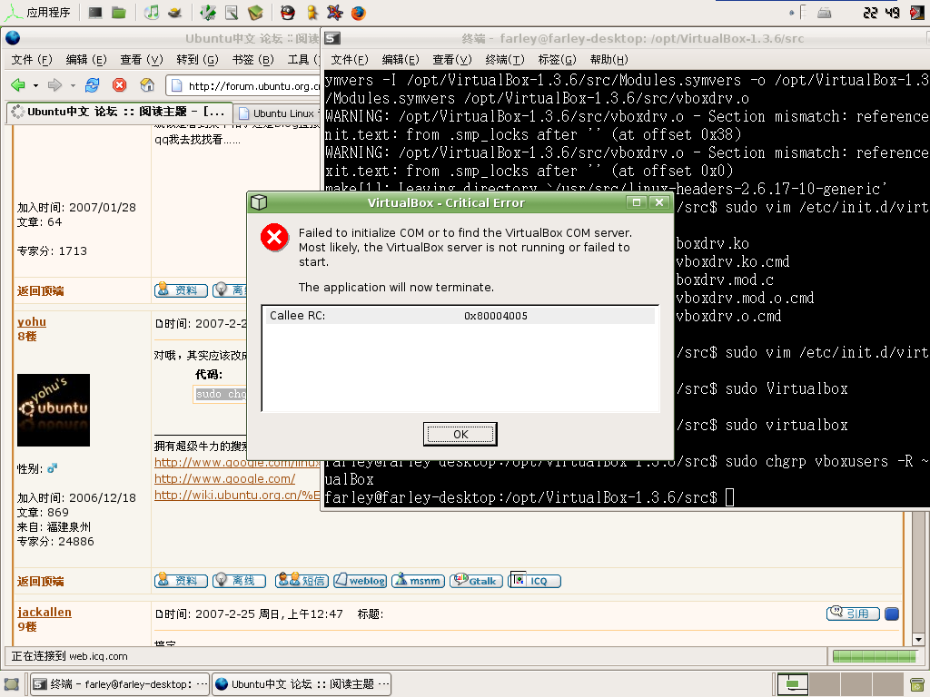Open the terminal 查看(V) menu
The image size is (930, 697).
tap(452, 60)
